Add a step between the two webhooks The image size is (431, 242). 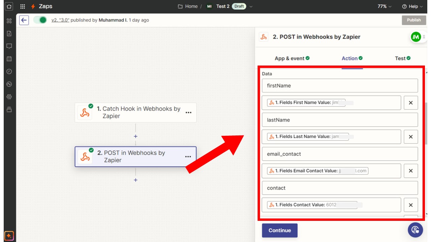pos(135,136)
